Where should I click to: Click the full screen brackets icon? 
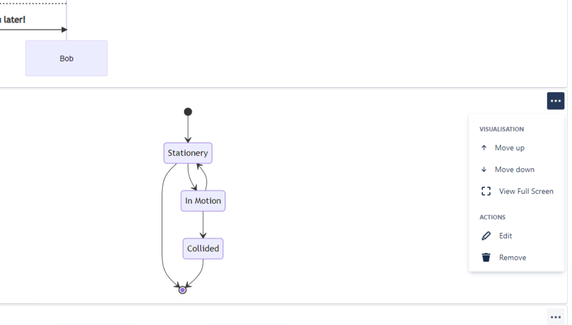pos(486,191)
